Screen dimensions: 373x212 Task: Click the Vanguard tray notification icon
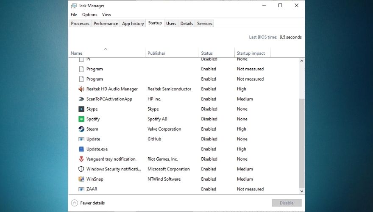coord(81,159)
